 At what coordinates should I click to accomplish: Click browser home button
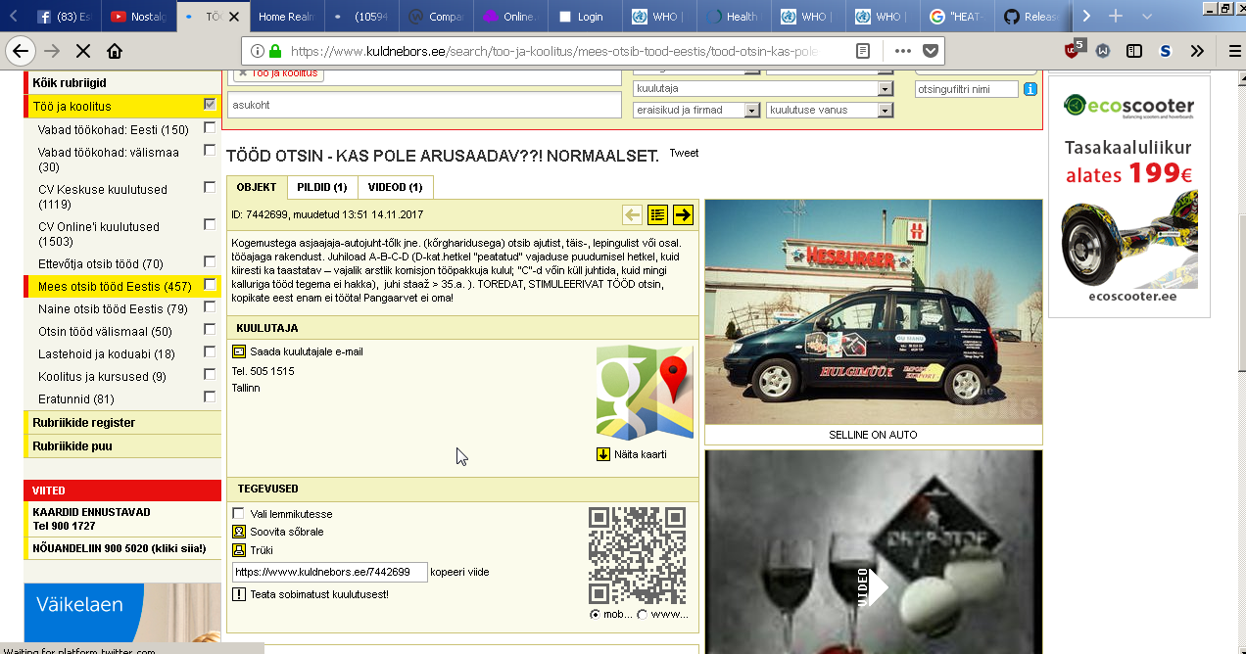point(115,52)
